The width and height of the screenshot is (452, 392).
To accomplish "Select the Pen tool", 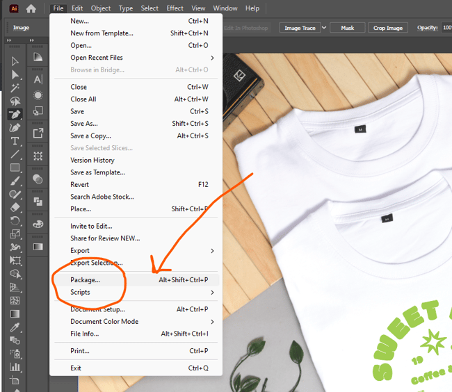I will 15,115.
